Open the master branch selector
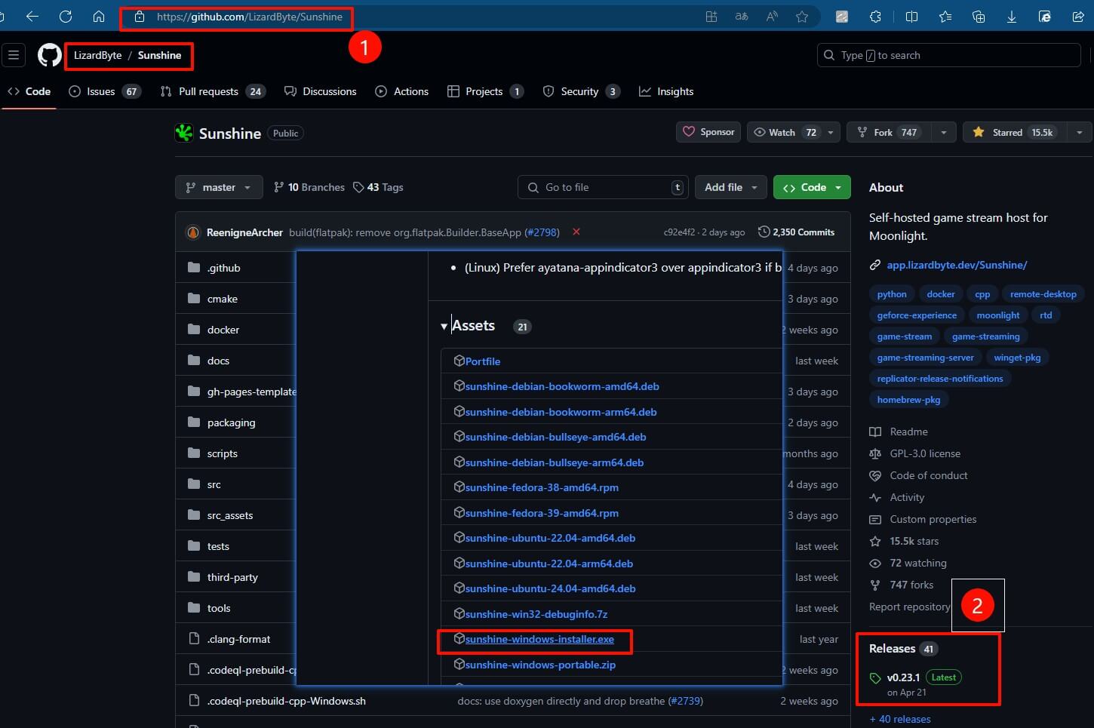This screenshot has width=1094, height=728. [219, 187]
